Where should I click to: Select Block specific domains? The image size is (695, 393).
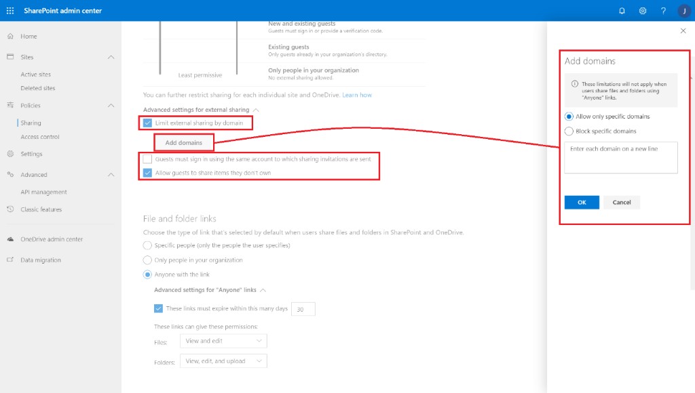point(569,131)
